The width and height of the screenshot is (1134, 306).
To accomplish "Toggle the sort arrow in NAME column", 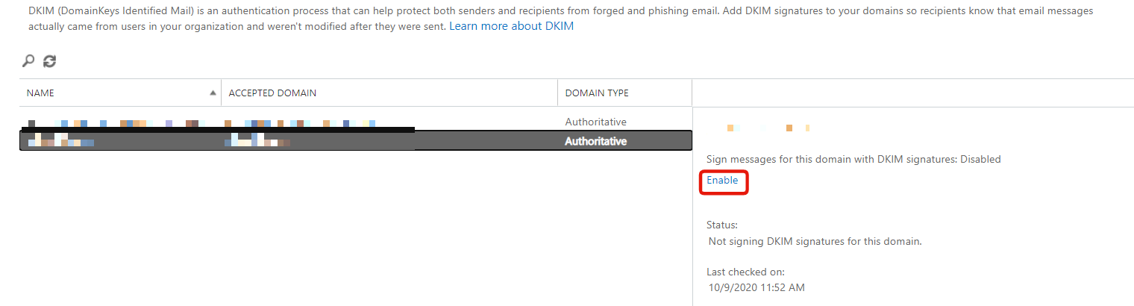I will (x=213, y=93).
